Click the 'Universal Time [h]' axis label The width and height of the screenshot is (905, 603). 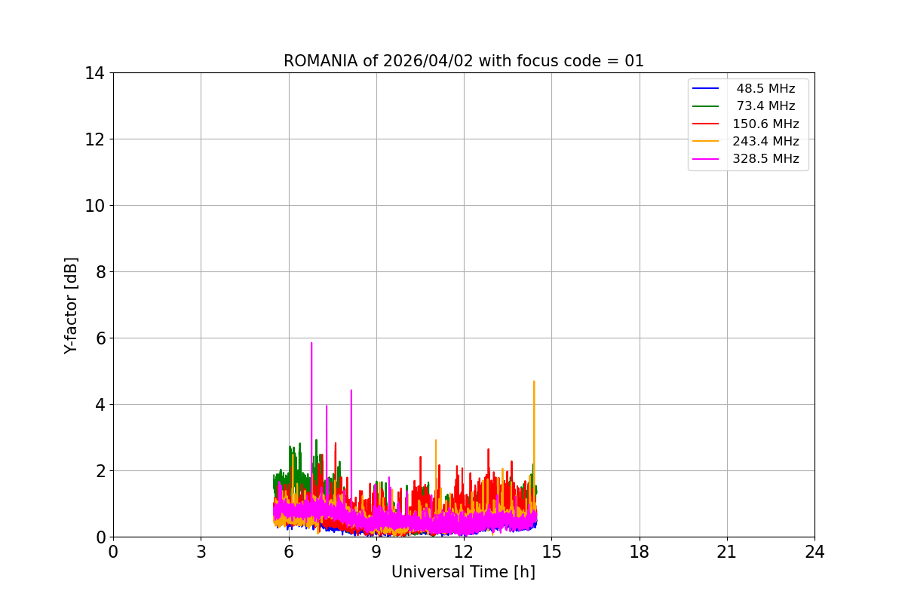click(463, 573)
